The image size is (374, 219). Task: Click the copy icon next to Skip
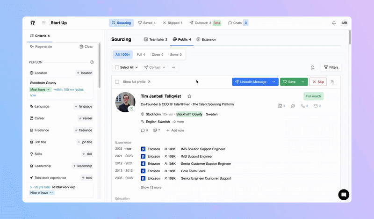coord(333,82)
